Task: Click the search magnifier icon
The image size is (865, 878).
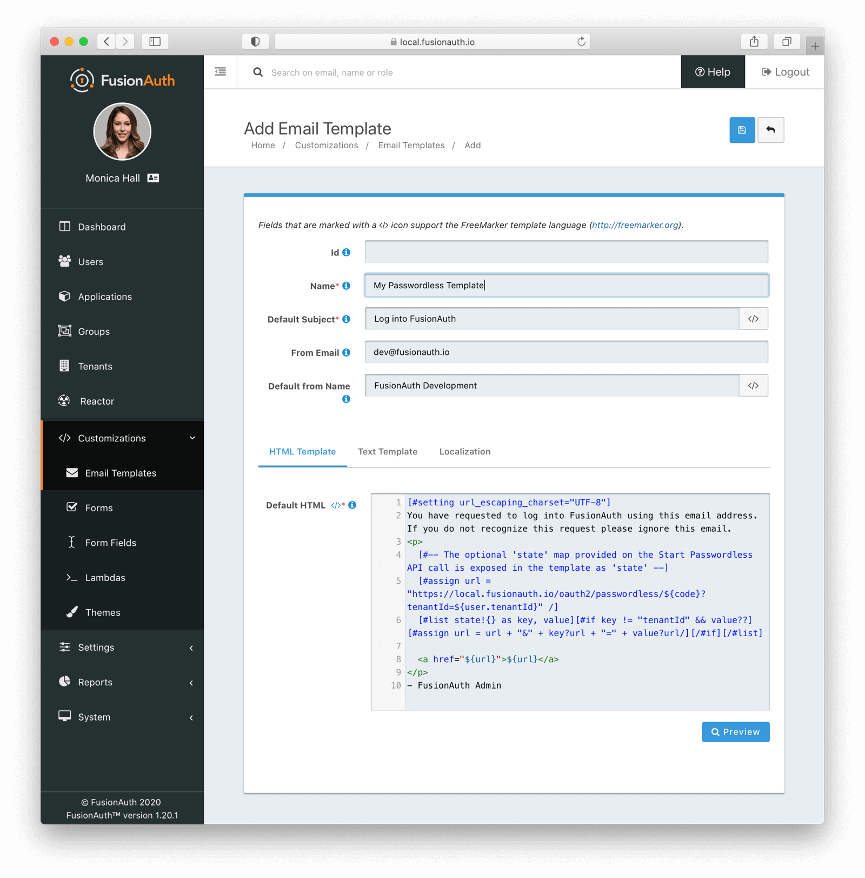Action: [258, 72]
